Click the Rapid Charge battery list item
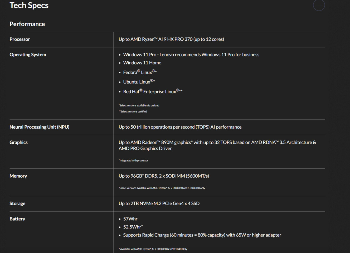 tap(202, 235)
